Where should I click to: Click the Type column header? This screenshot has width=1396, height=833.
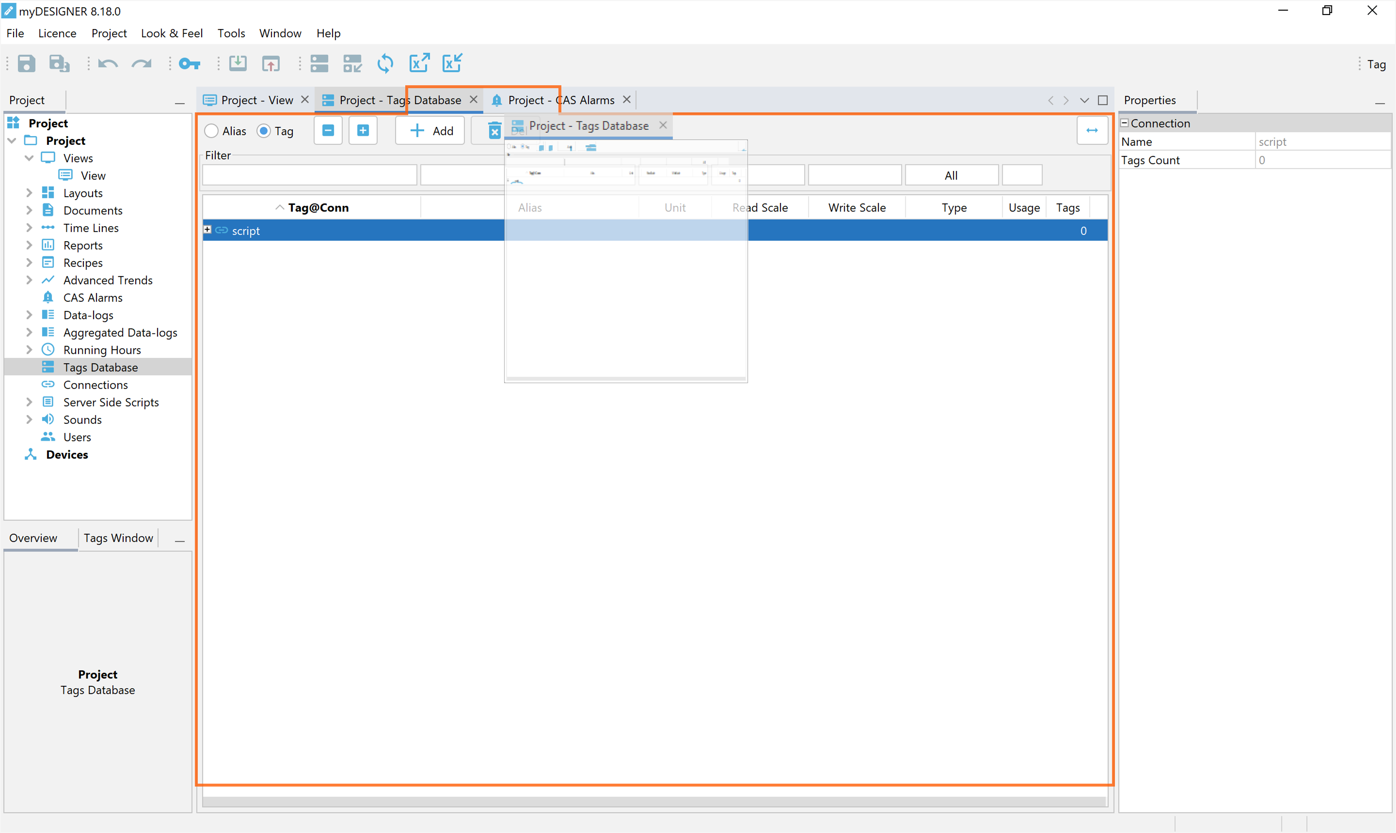(953, 208)
